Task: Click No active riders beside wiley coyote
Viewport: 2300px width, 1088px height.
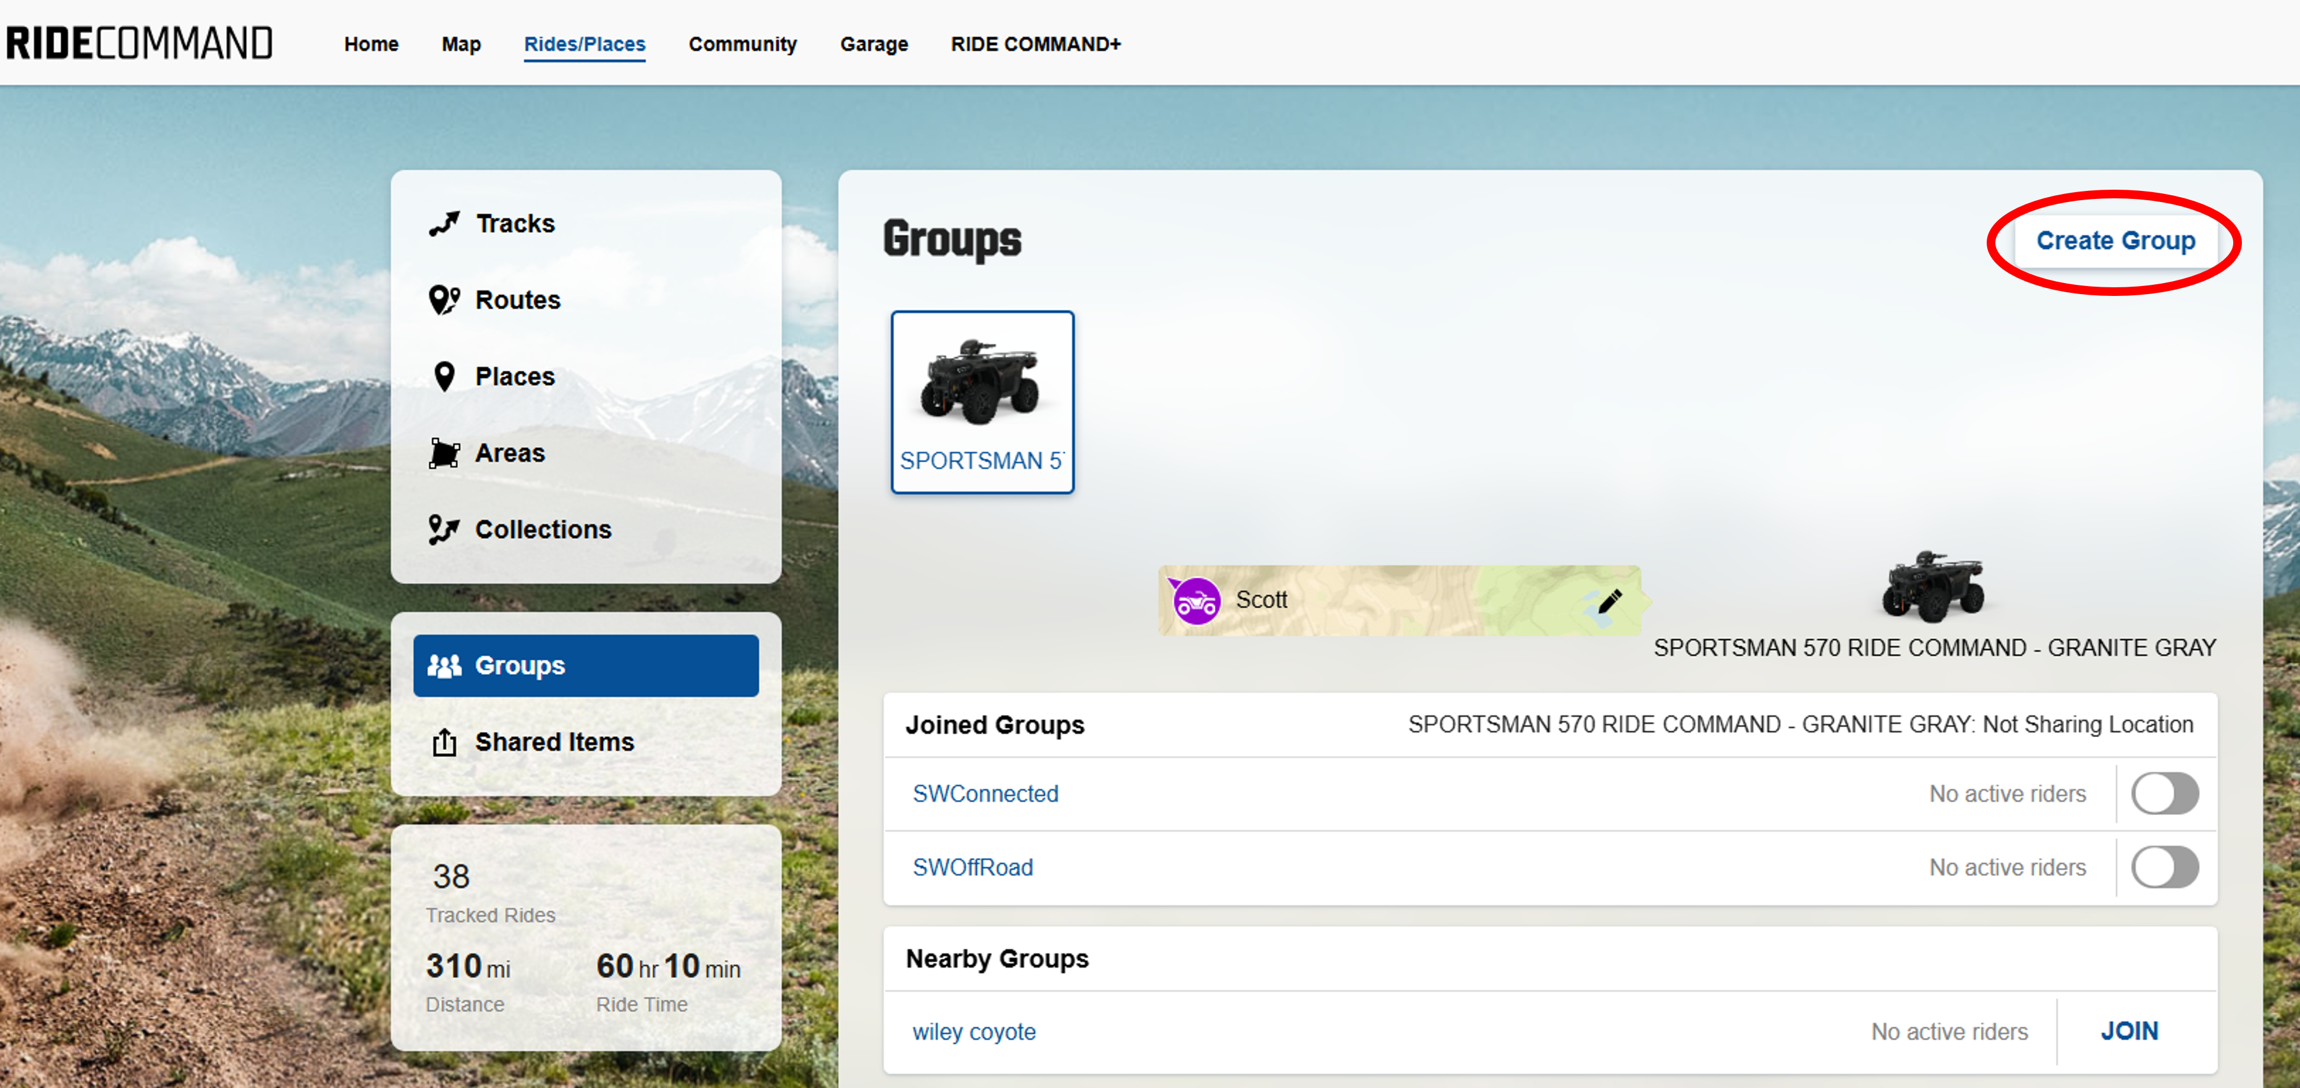Action: click(x=1949, y=1032)
